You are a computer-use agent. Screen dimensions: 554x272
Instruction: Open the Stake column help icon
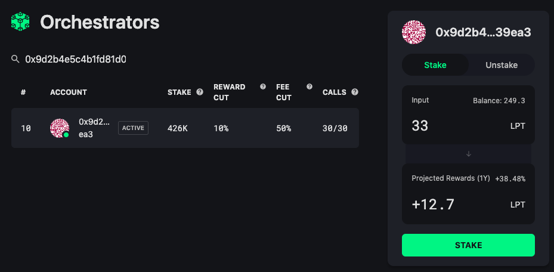[x=200, y=92]
